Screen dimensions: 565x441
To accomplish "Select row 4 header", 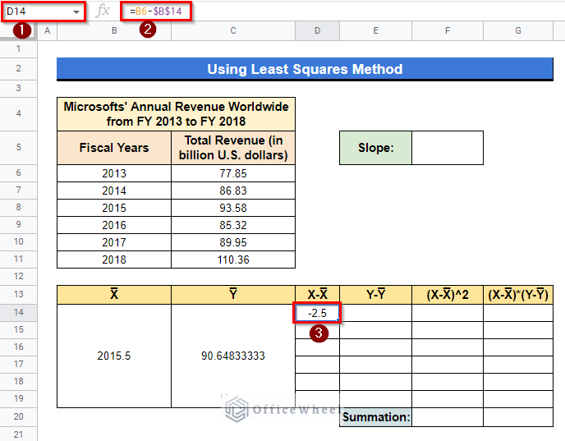I will [x=18, y=114].
